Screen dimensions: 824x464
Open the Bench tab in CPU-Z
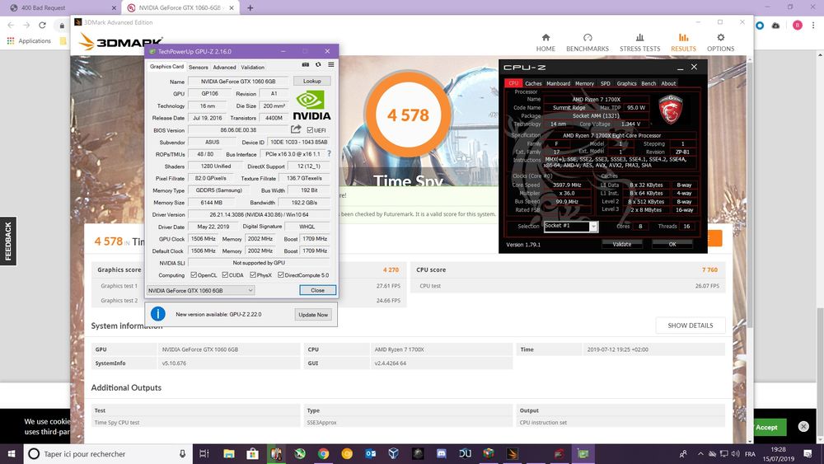(x=648, y=83)
